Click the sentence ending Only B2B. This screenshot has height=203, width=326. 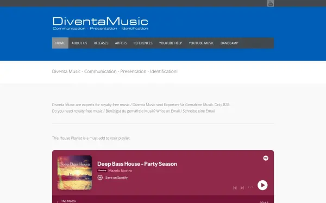point(141,104)
